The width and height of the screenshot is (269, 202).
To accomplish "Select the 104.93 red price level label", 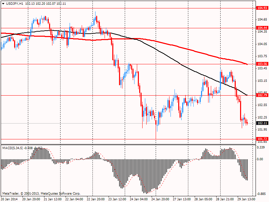I will [262, 8].
